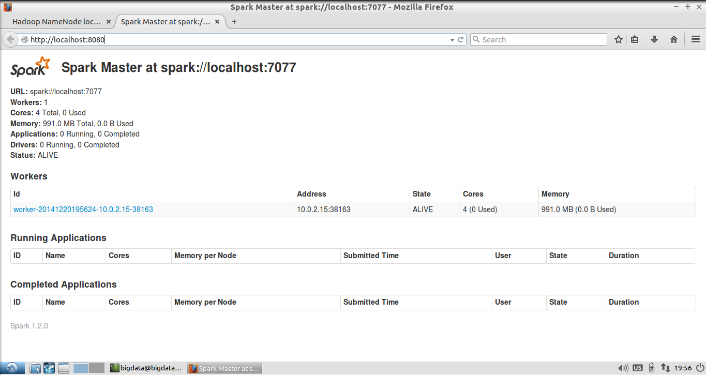The image size is (706, 375).
Task: Click the "Status: ALIVE" line
Action: [x=34, y=155]
